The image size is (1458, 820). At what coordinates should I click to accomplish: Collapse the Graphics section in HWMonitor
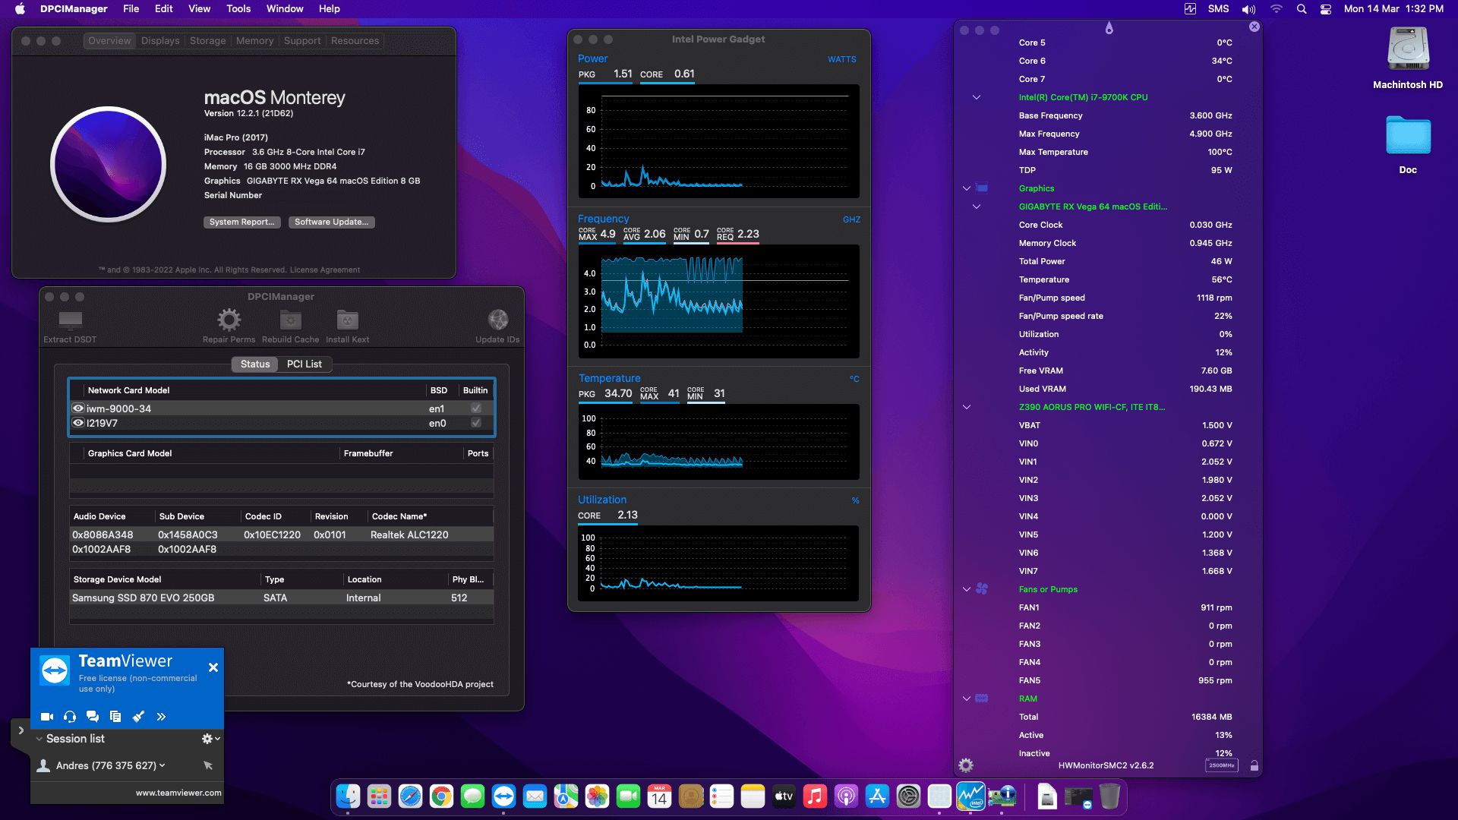tap(967, 188)
